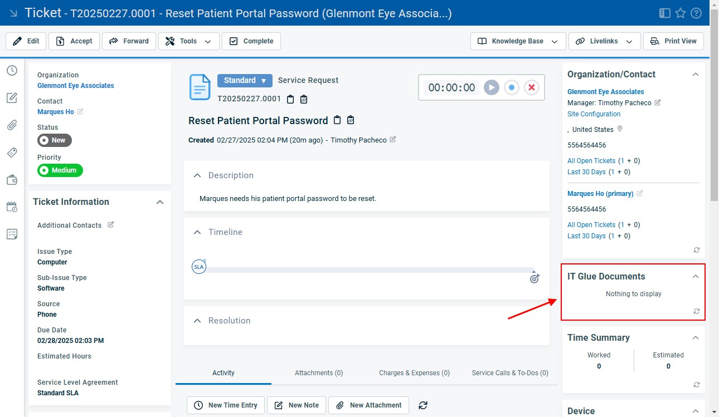Open the Knowledge Base dropdown
Image resolution: width=719 pixels, height=417 pixels.
[518, 41]
